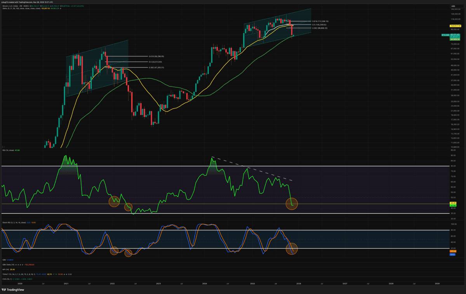Click the OBV 21.69M indicator row
The image size is (466, 294).
[8, 260]
